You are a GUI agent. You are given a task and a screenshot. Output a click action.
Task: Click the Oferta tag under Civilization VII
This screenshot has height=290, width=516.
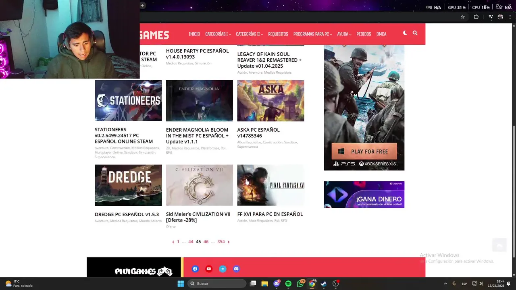[x=171, y=227]
